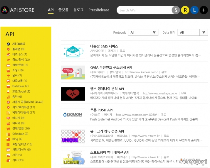The width and height of the screenshot is (210, 168).
Task: Click the API STORE triangle logo icon
Action: 5,10
